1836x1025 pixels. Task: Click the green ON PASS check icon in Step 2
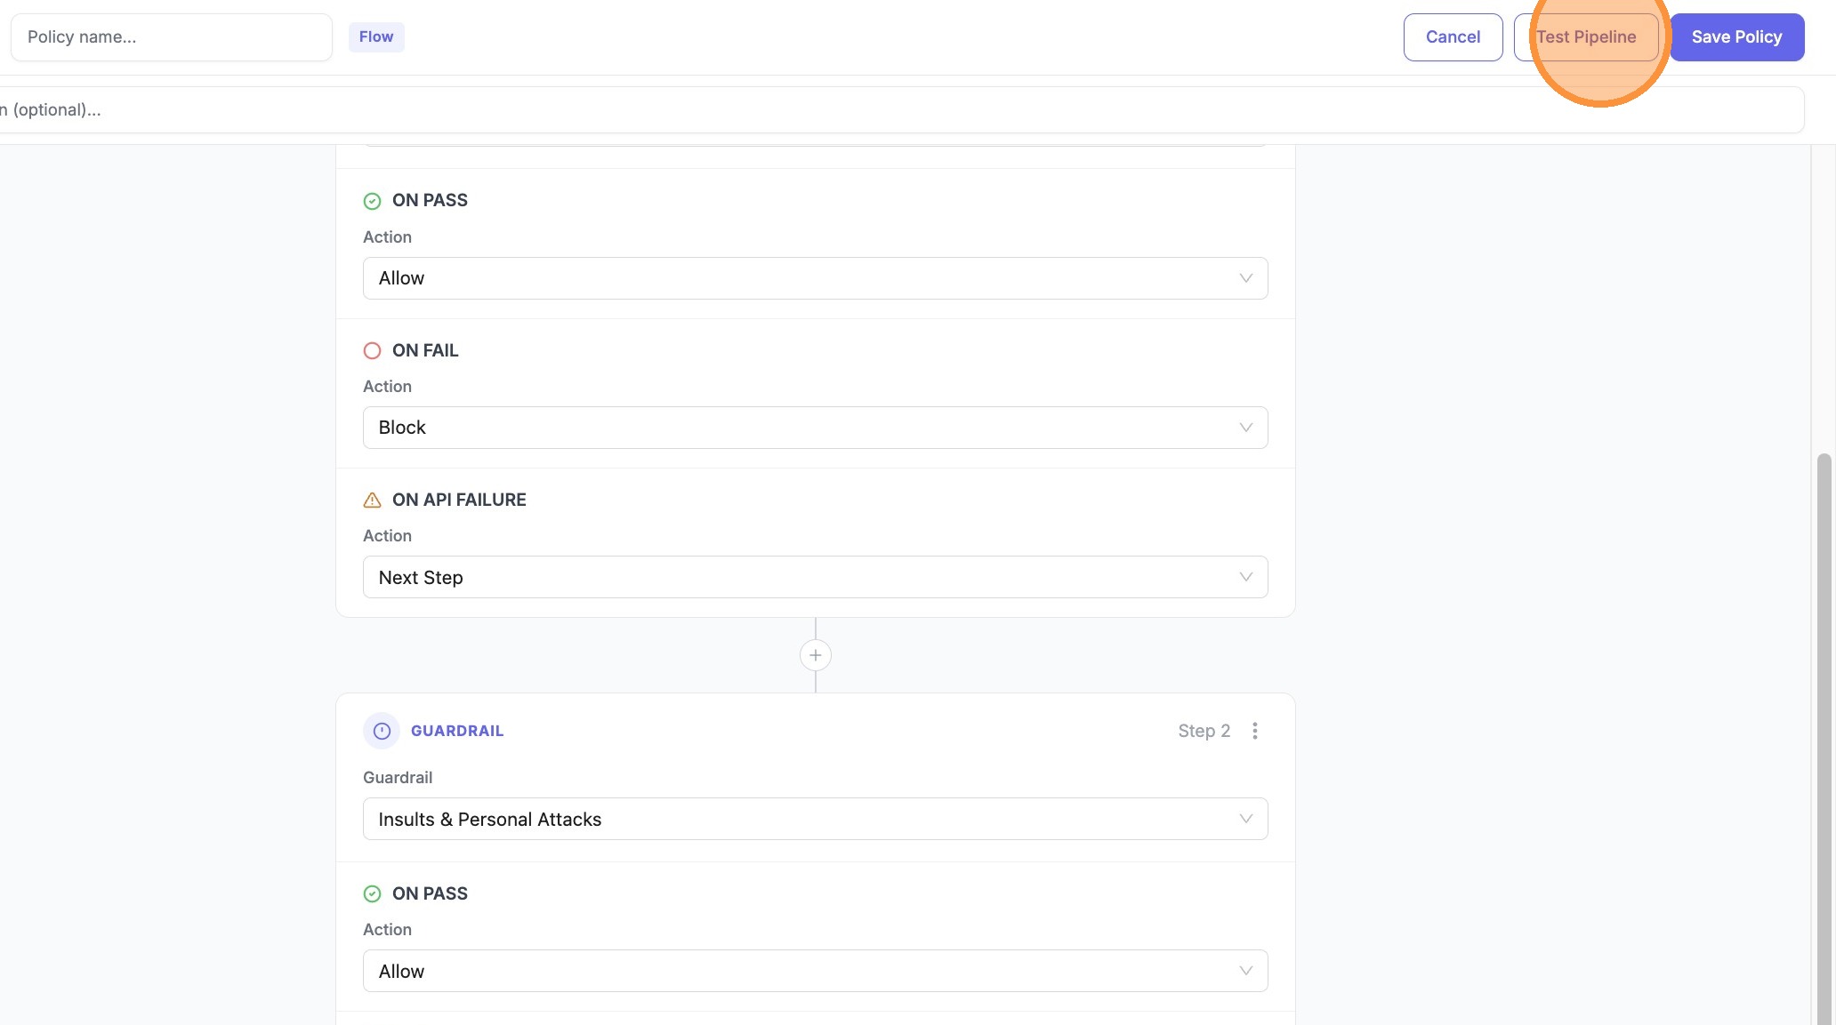point(372,893)
